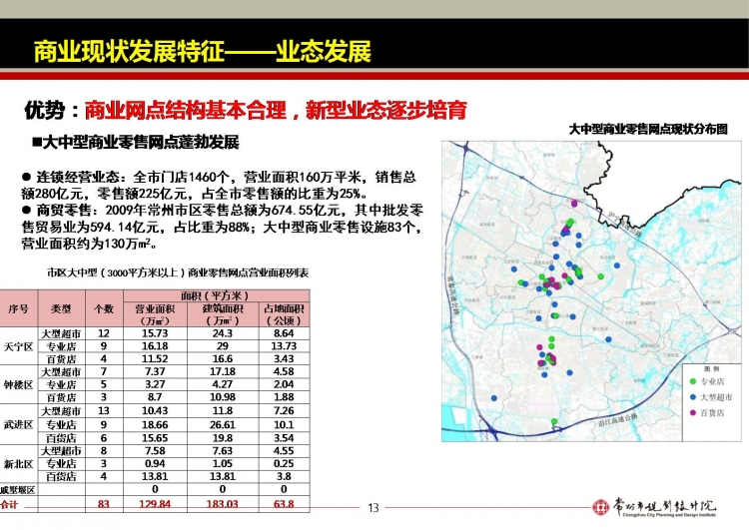Click cell value 19.8
This screenshot has width=749, height=530.
coord(223,438)
